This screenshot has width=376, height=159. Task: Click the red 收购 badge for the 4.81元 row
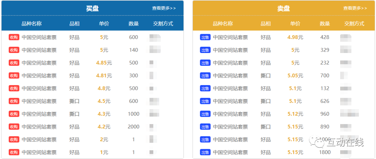[14, 76]
